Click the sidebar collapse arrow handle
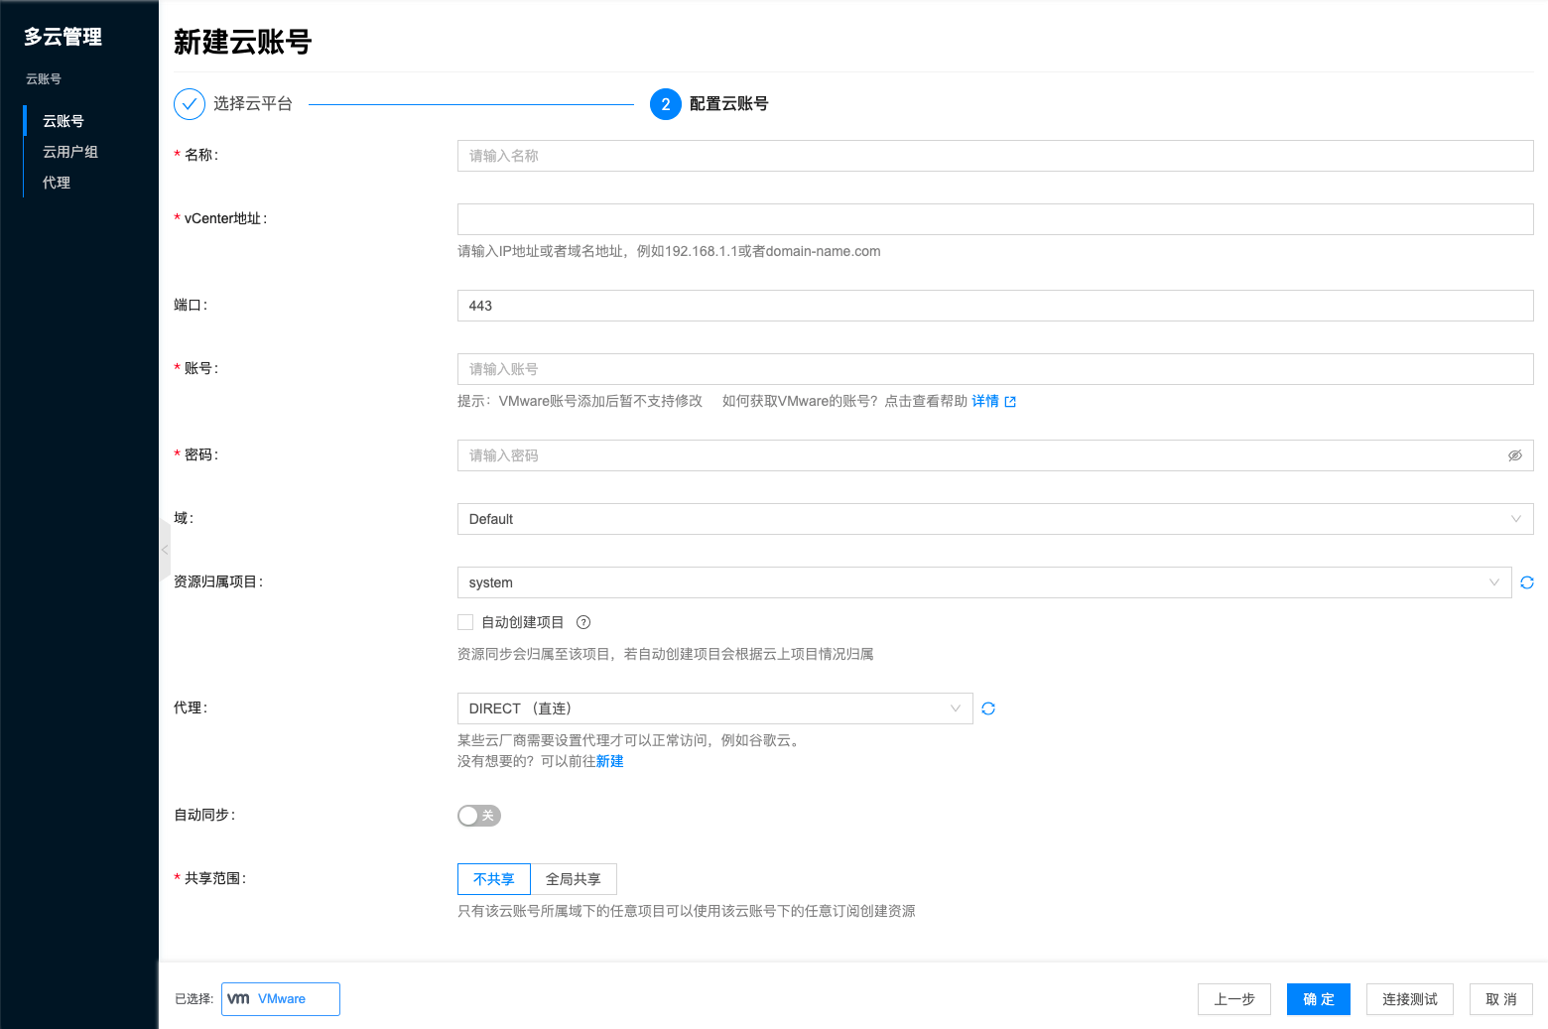The width and height of the screenshot is (1548, 1029). coord(165,549)
